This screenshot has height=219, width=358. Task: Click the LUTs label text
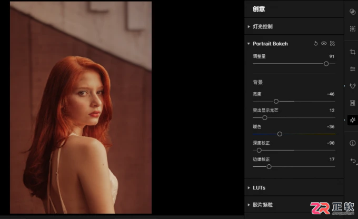tap(259, 188)
